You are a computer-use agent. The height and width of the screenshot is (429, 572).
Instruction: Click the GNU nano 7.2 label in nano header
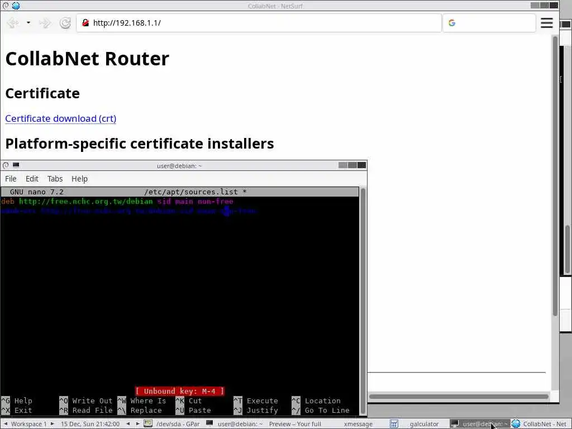(x=36, y=192)
